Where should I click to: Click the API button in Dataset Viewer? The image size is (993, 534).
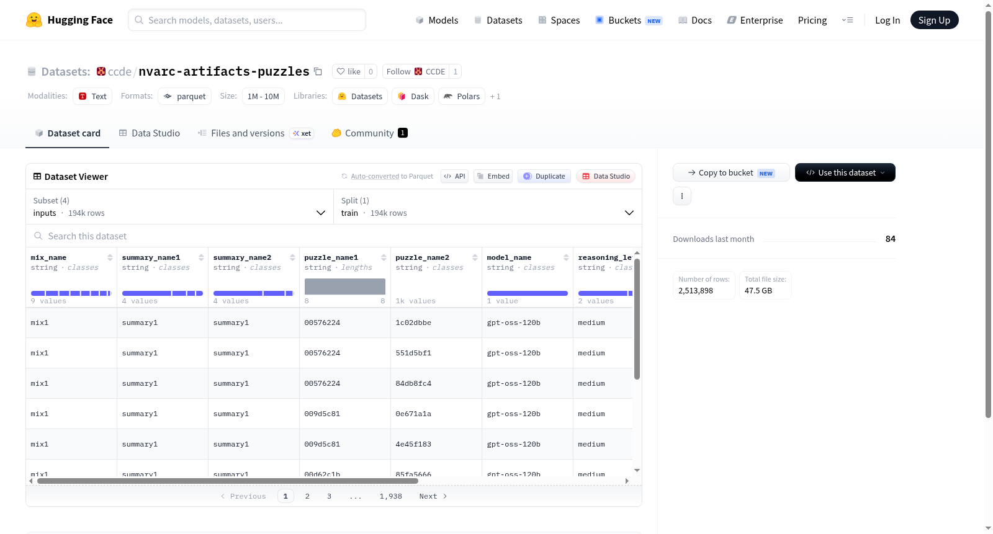(x=454, y=176)
